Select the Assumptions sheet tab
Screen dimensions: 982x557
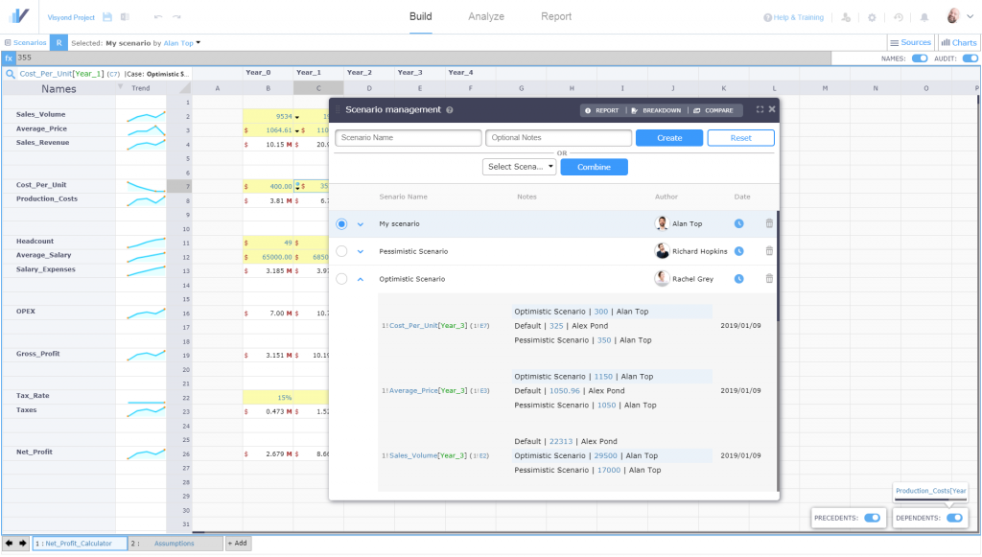pos(175,544)
